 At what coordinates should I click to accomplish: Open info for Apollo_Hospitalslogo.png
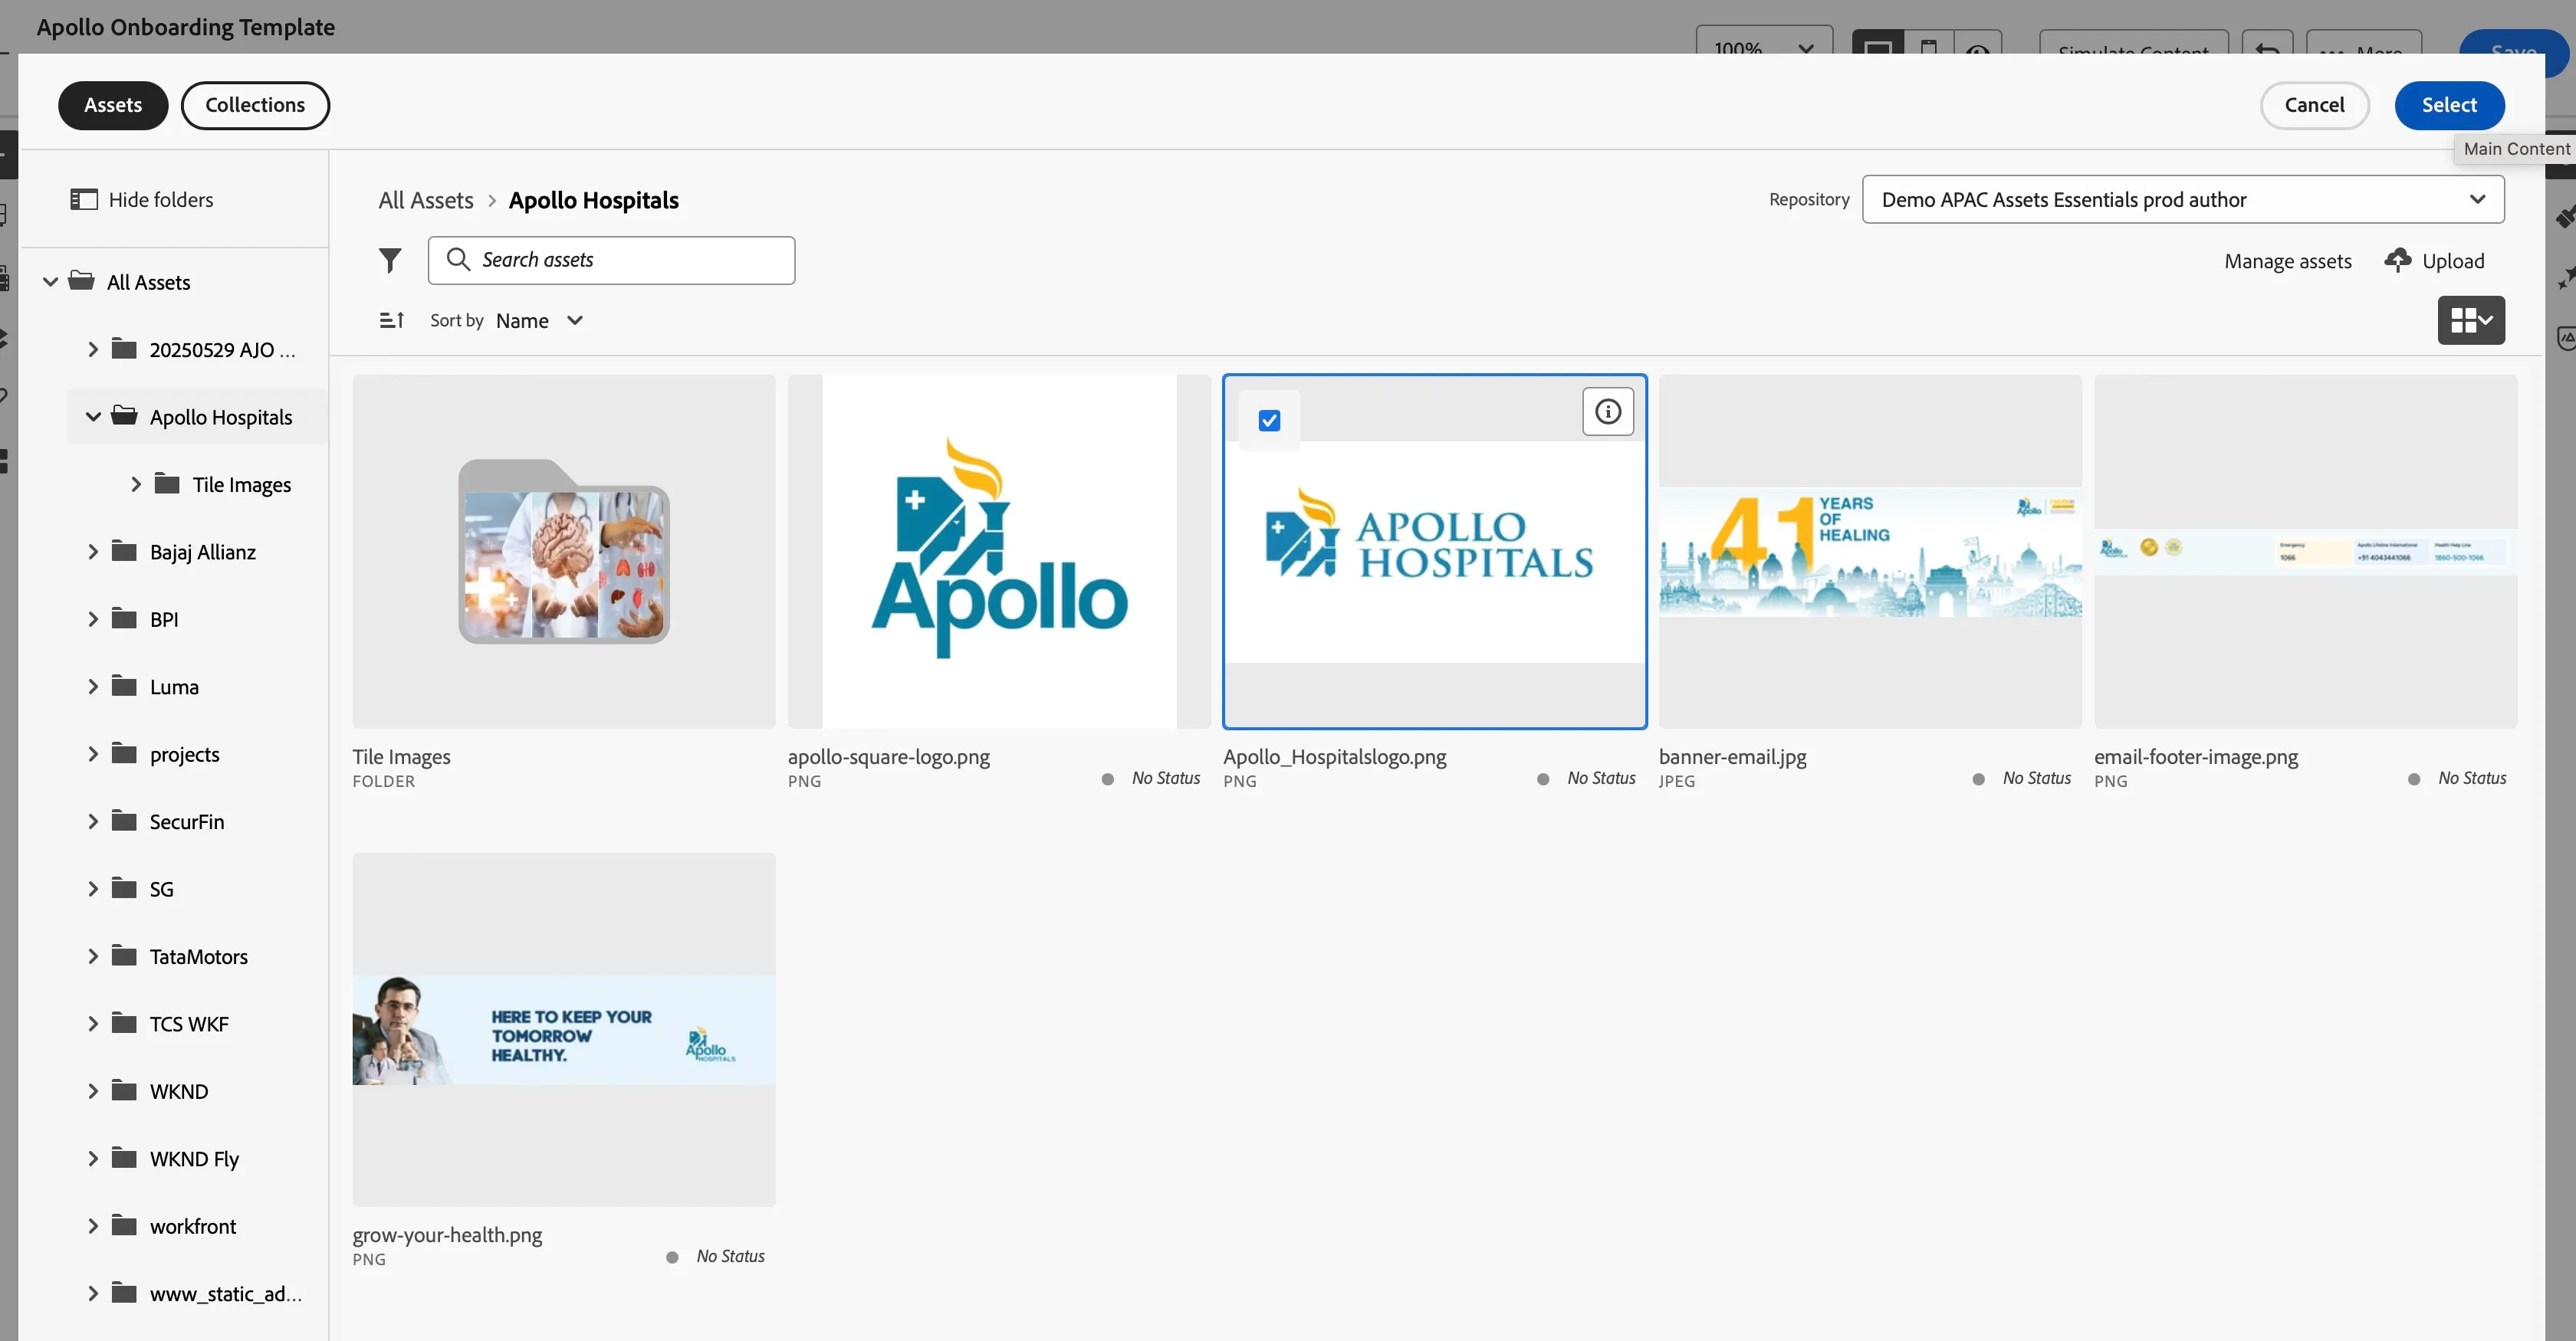click(x=1607, y=411)
